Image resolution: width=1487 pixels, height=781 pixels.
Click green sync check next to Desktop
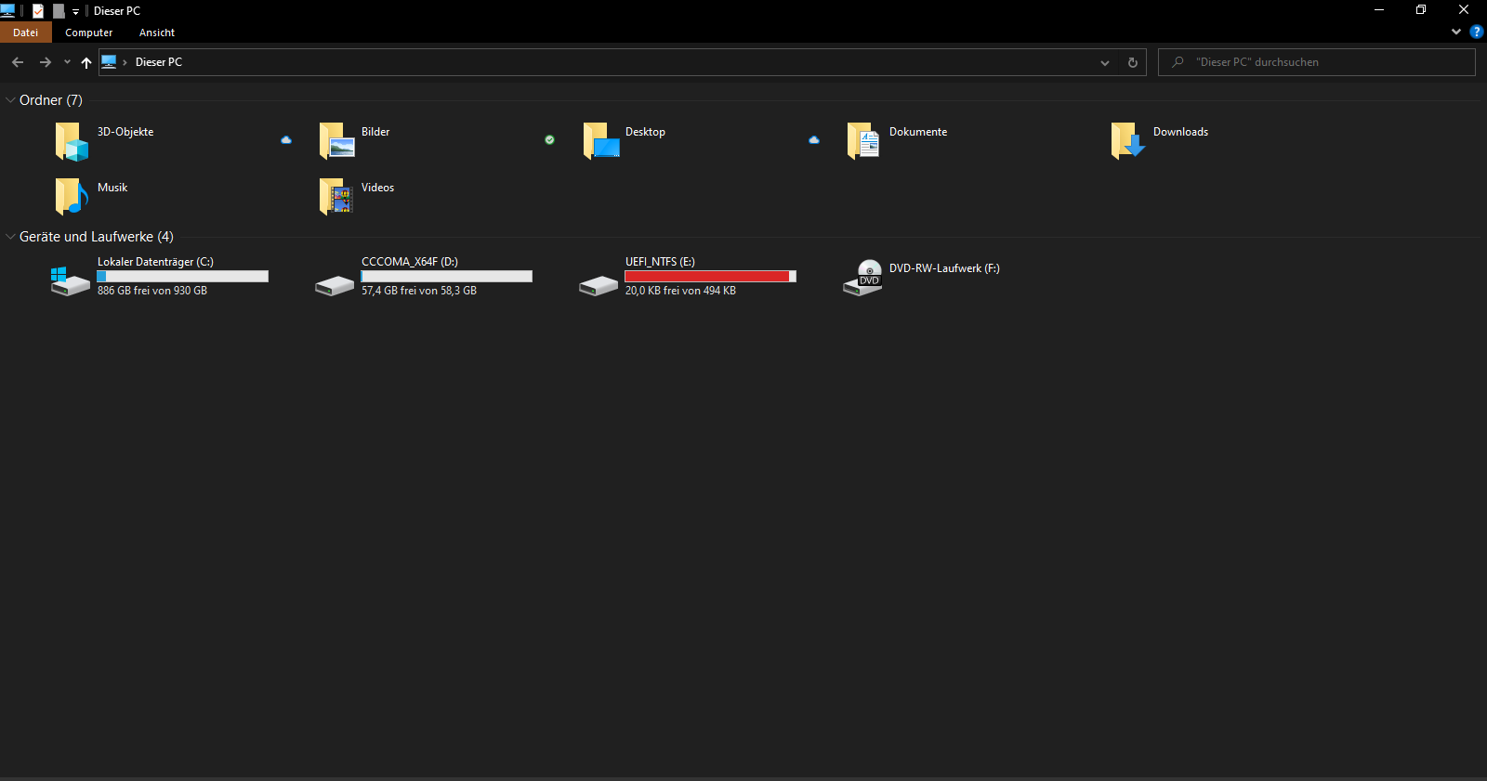(x=549, y=140)
